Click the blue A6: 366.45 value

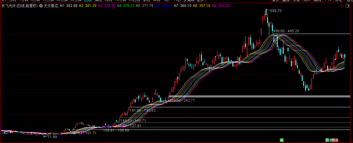coord(163,6)
